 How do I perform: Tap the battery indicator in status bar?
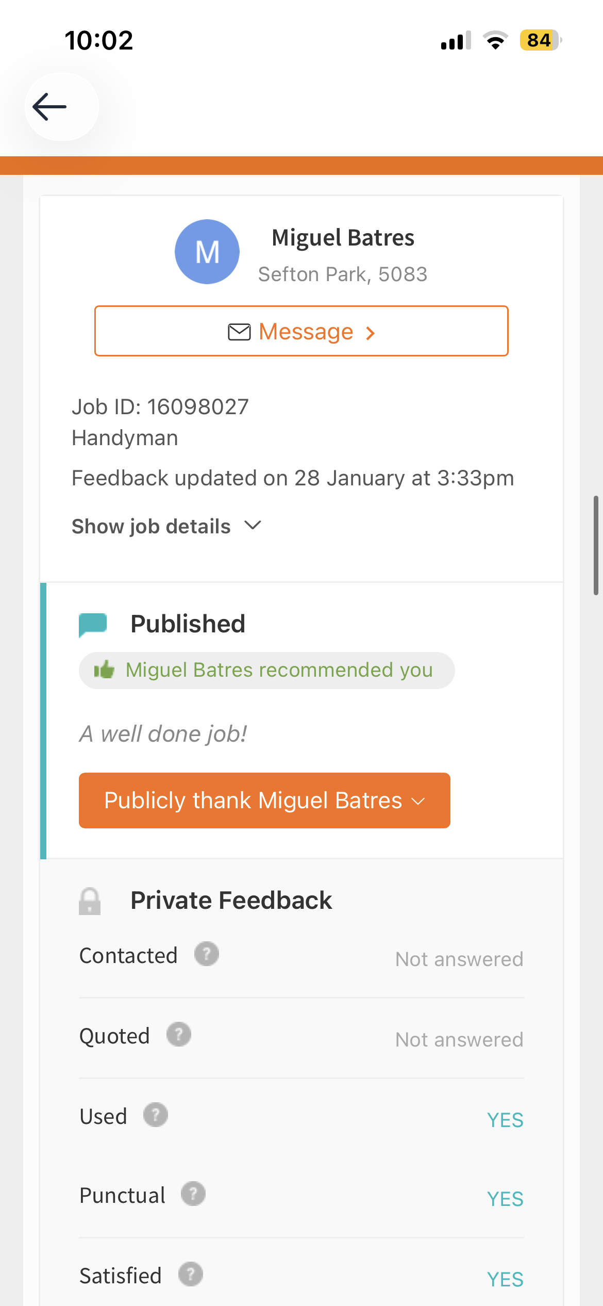(540, 40)
